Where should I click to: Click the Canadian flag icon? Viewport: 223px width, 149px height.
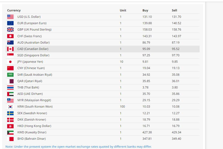point(10,49)
